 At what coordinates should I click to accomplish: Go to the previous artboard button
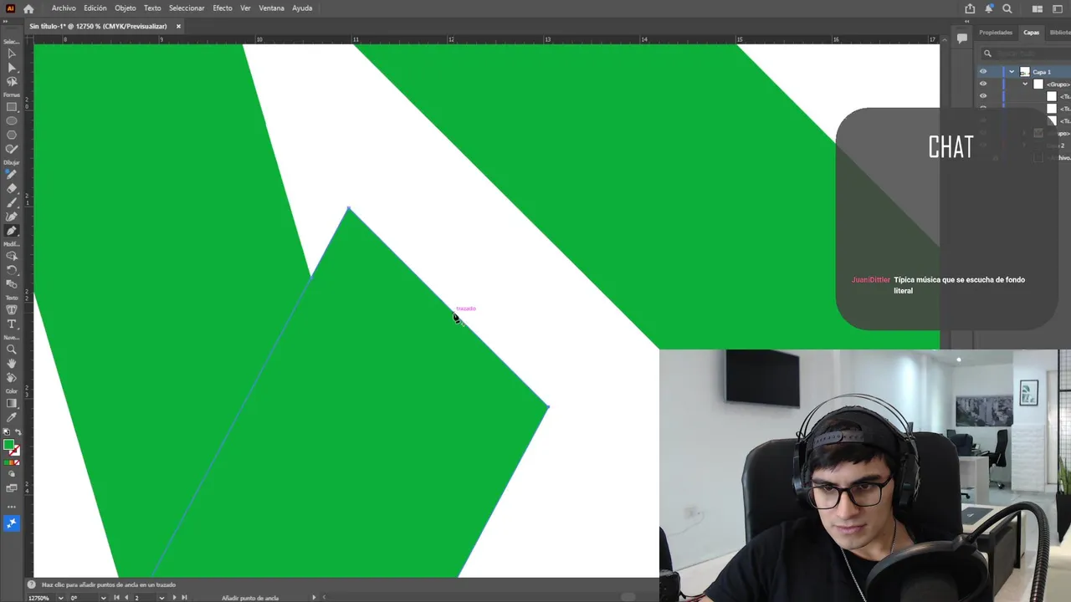(x=126, y=598)
